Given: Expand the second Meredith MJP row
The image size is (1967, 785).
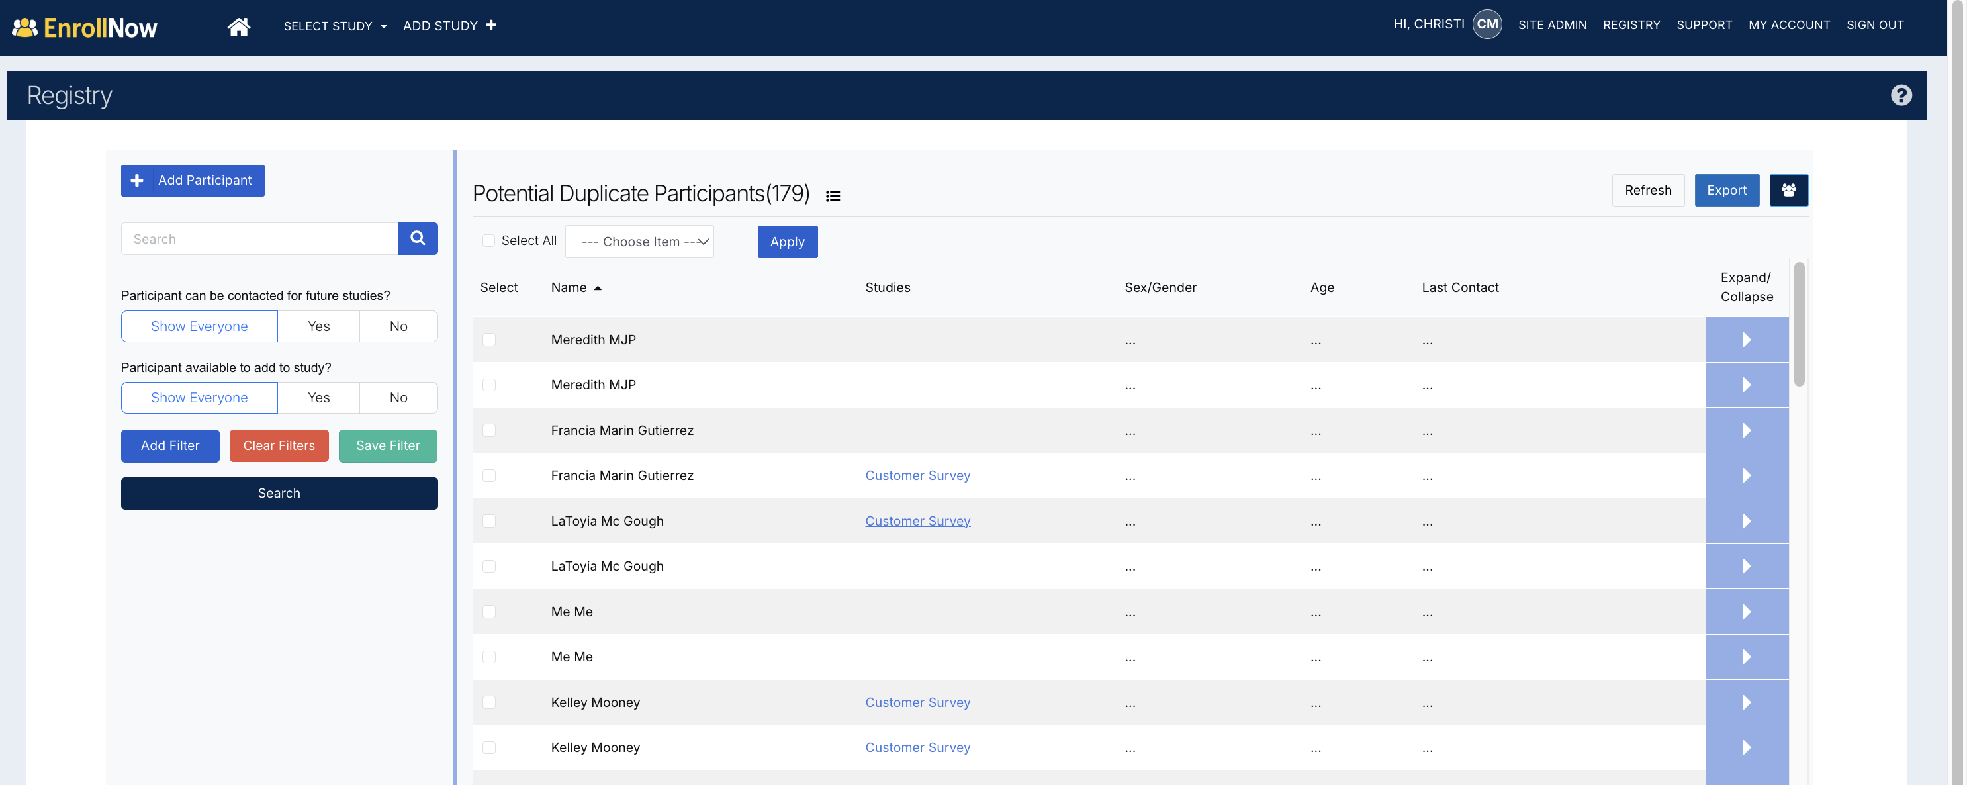Looking at the screenshot, I should [x=1747, y=385].
